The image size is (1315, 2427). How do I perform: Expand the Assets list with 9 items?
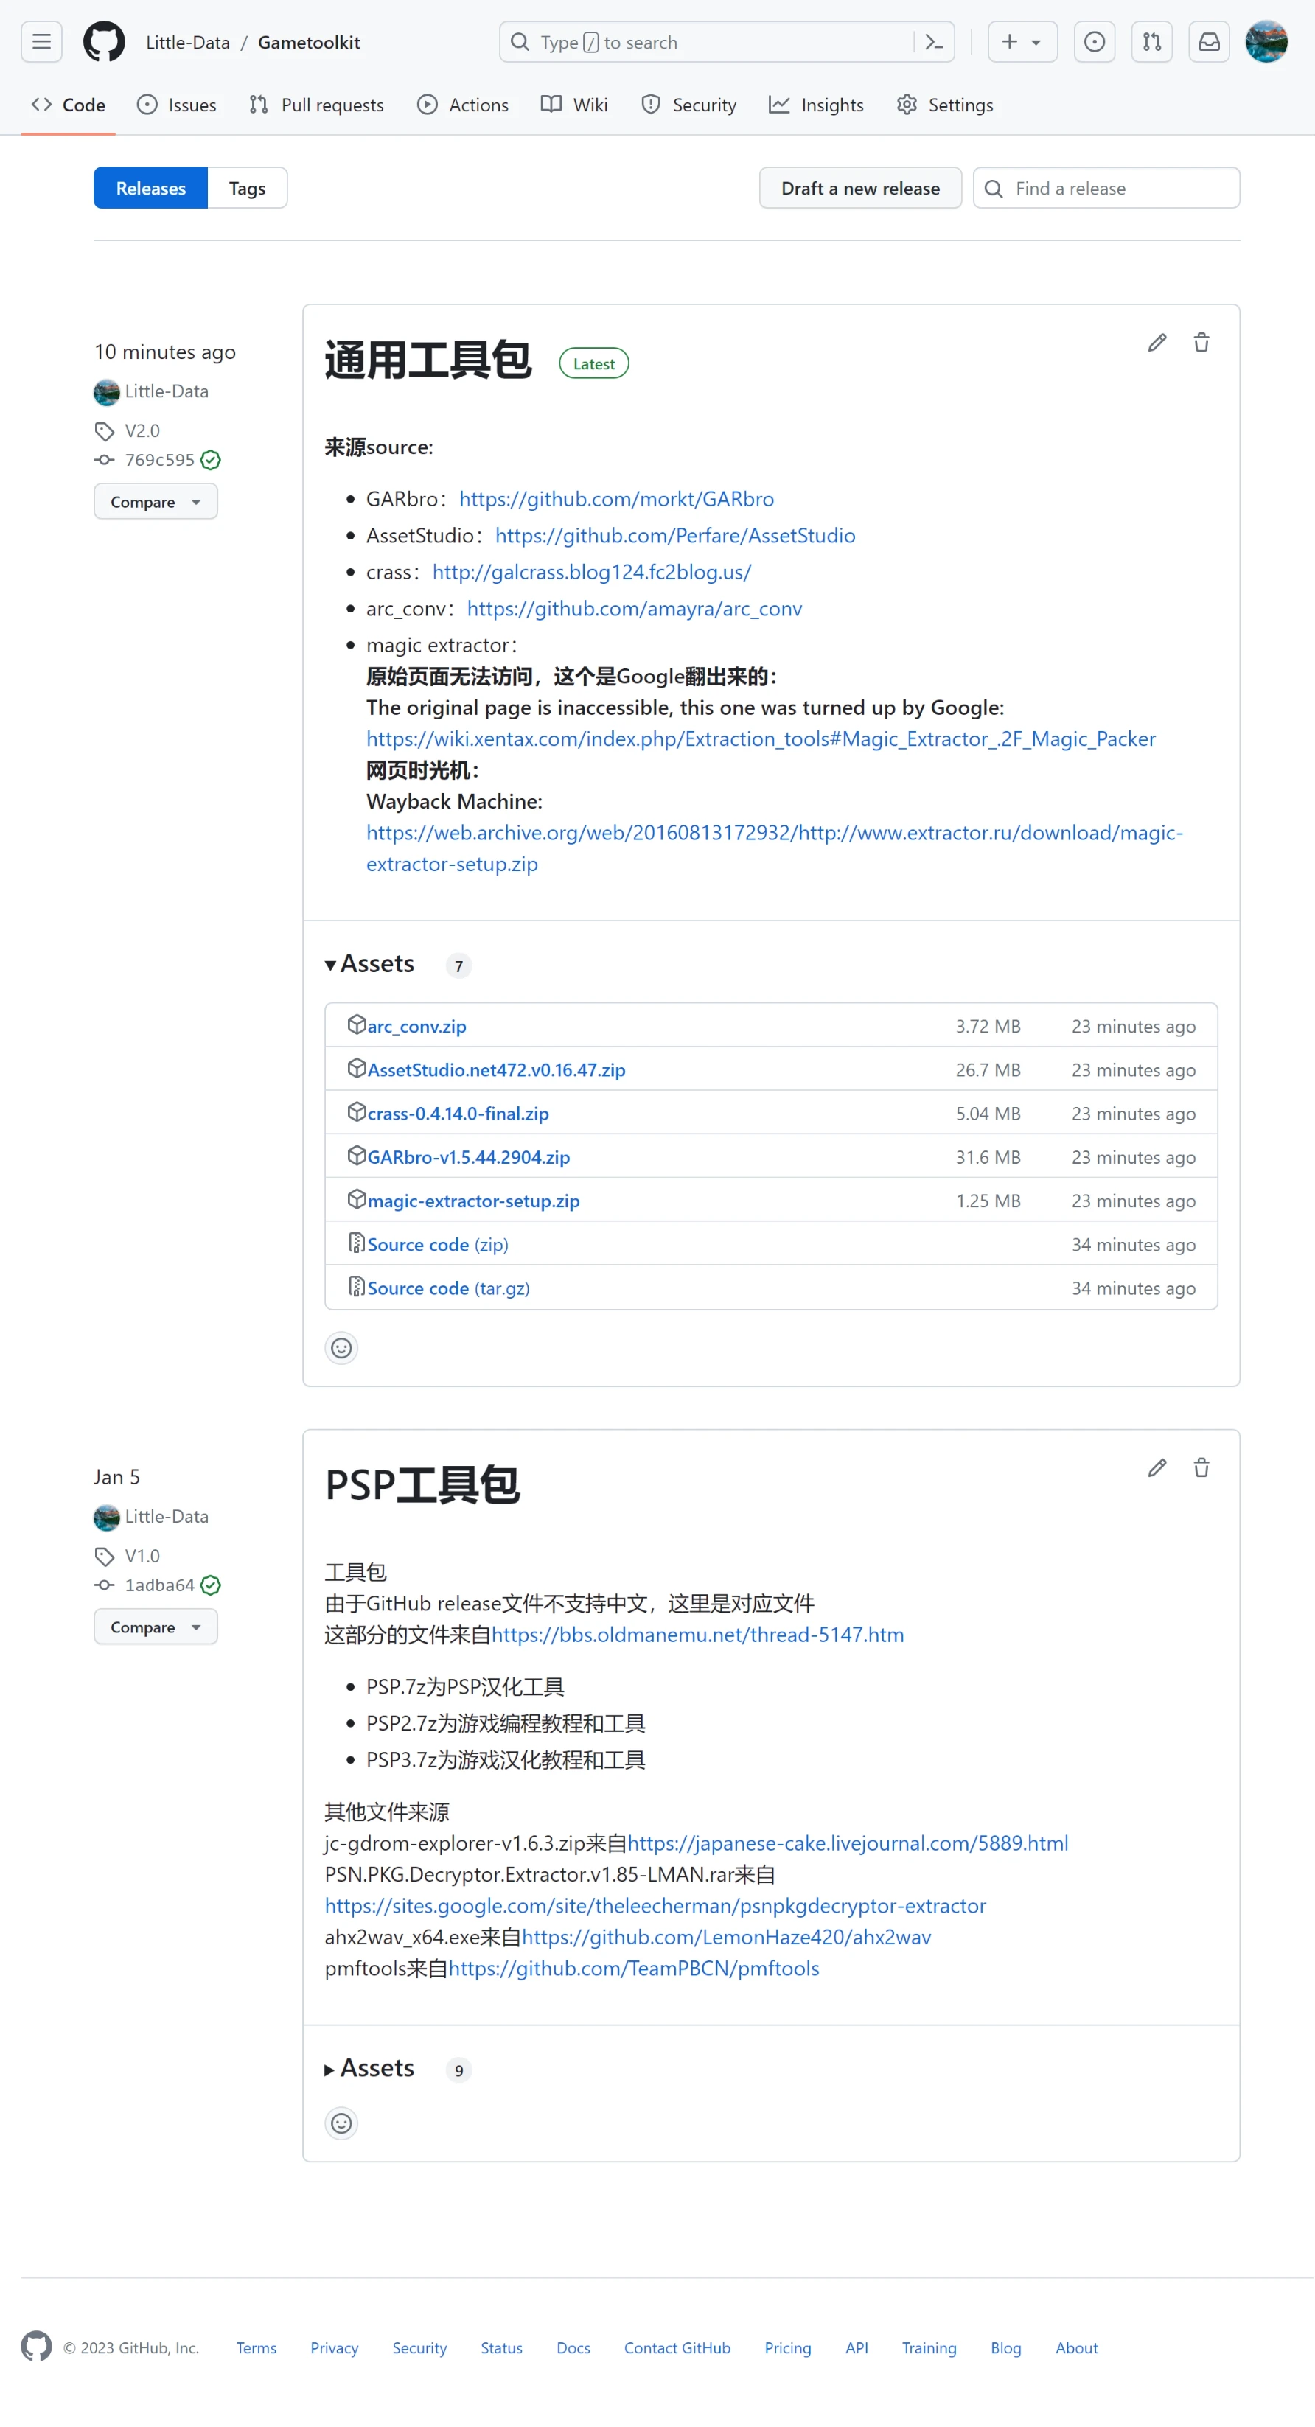[x=369, y=2068]
